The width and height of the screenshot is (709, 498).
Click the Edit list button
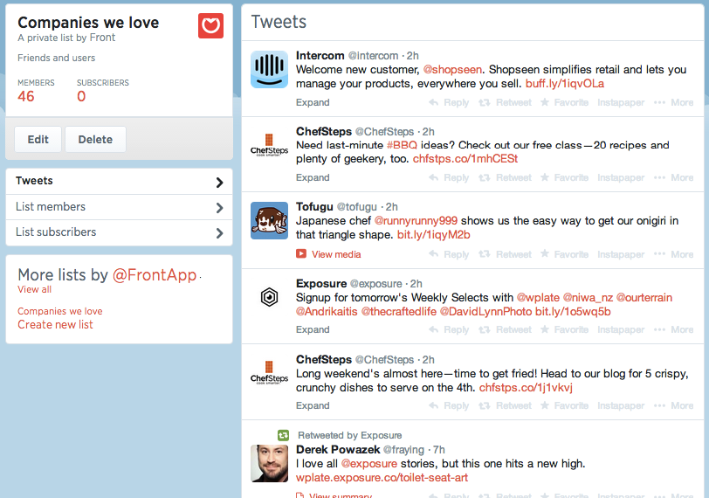tap(38, 139)
